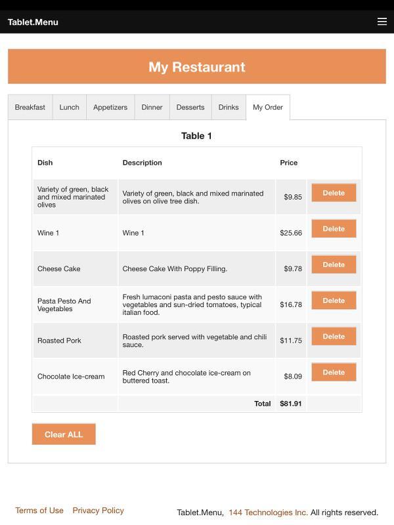Delete the Pasta Pesto And Vegetables item
The image size is (394, 525).
[x=333, y=300]
